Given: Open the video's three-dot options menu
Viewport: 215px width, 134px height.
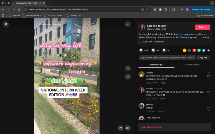Looking at the screenshot, I should click(x=128, y=24).
